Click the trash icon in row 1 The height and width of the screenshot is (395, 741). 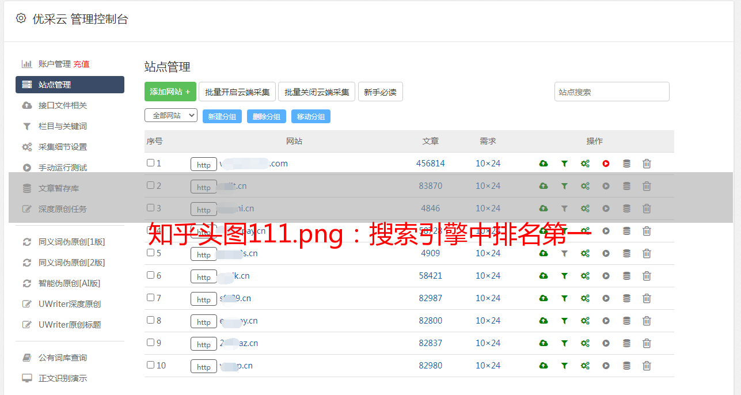click(647, 164)
